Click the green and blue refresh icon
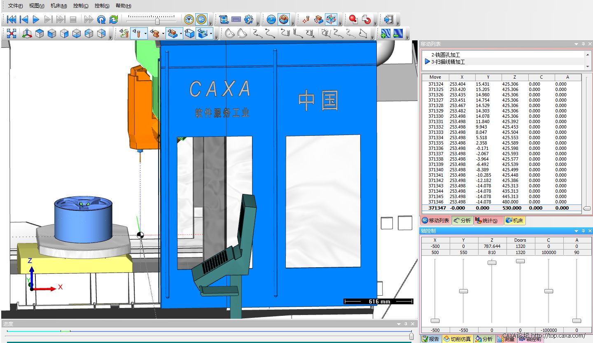Image resolution: width=593 pixels, height=343 pixels. 114,19
